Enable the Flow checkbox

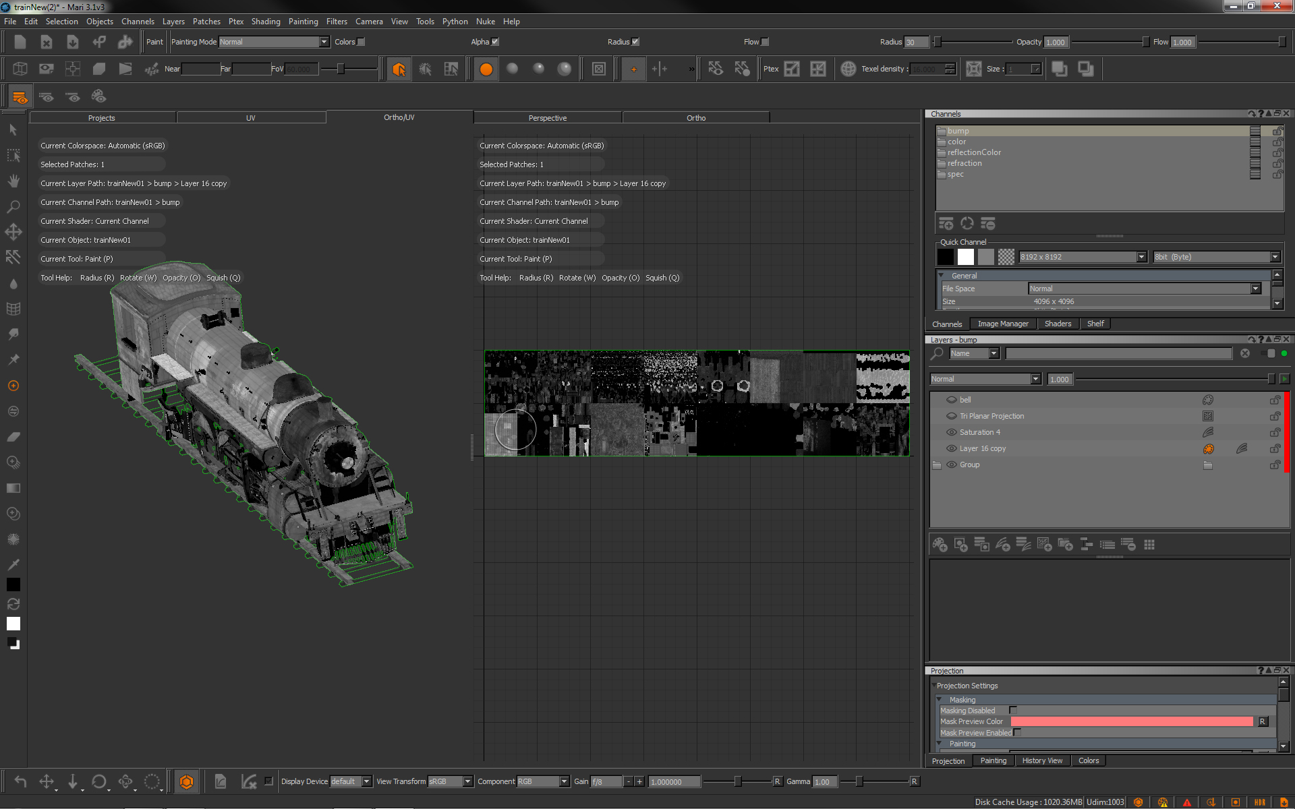click(x=765, y=42)
